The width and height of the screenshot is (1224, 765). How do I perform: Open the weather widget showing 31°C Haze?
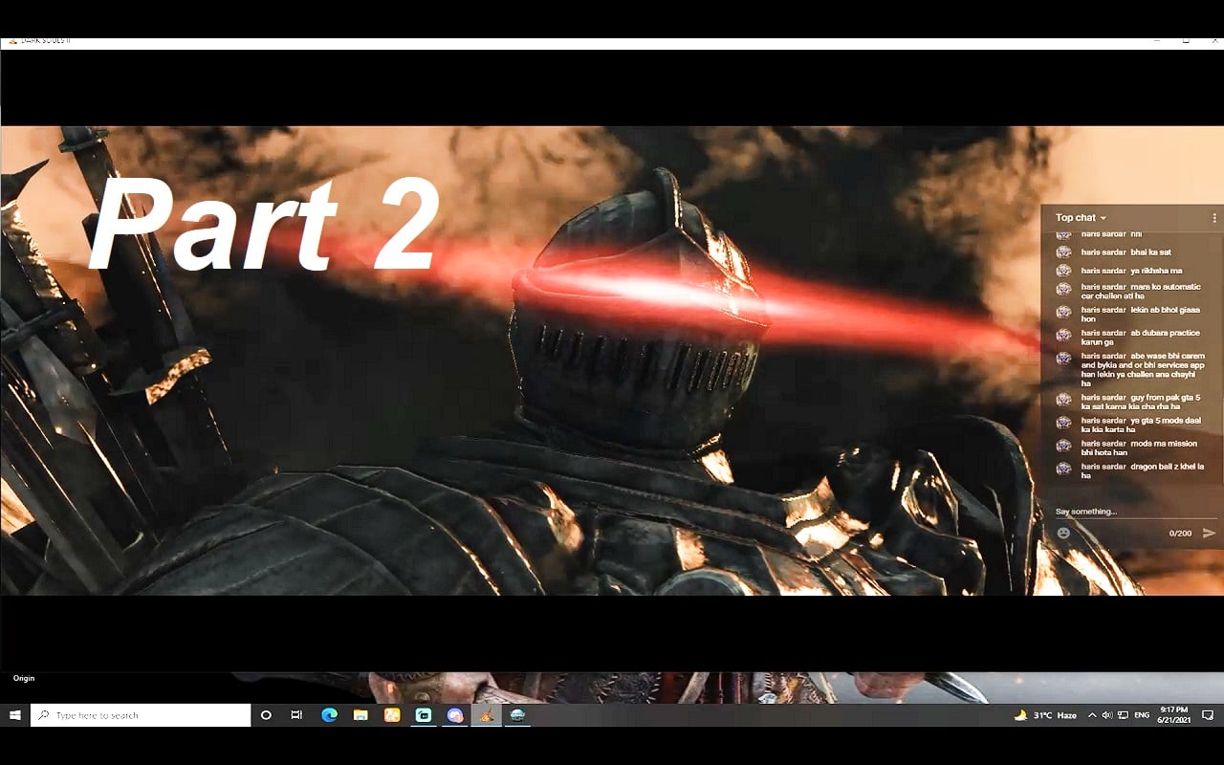(1046, 715)
